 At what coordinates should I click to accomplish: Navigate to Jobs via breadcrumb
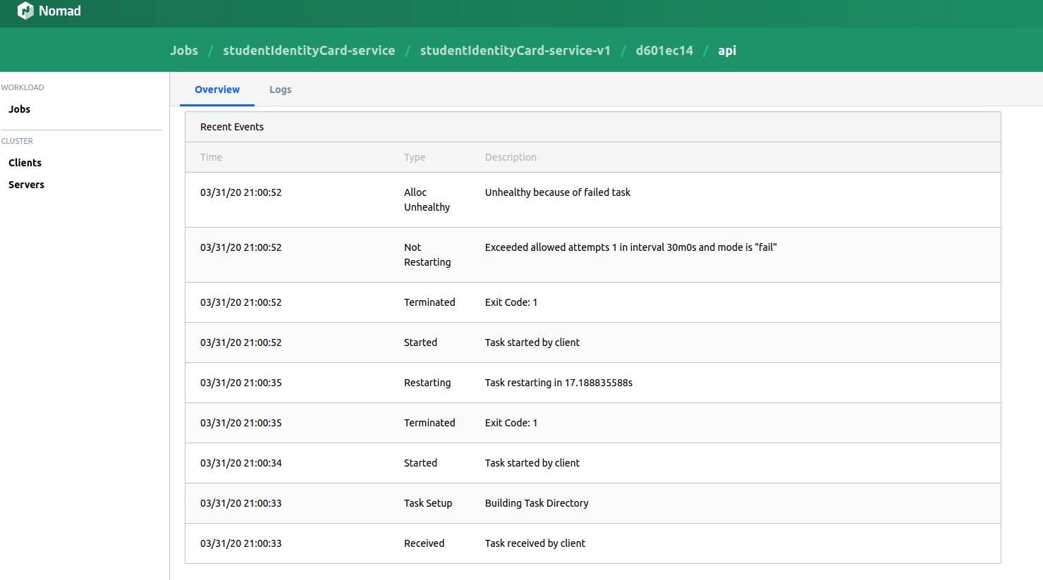183,50
